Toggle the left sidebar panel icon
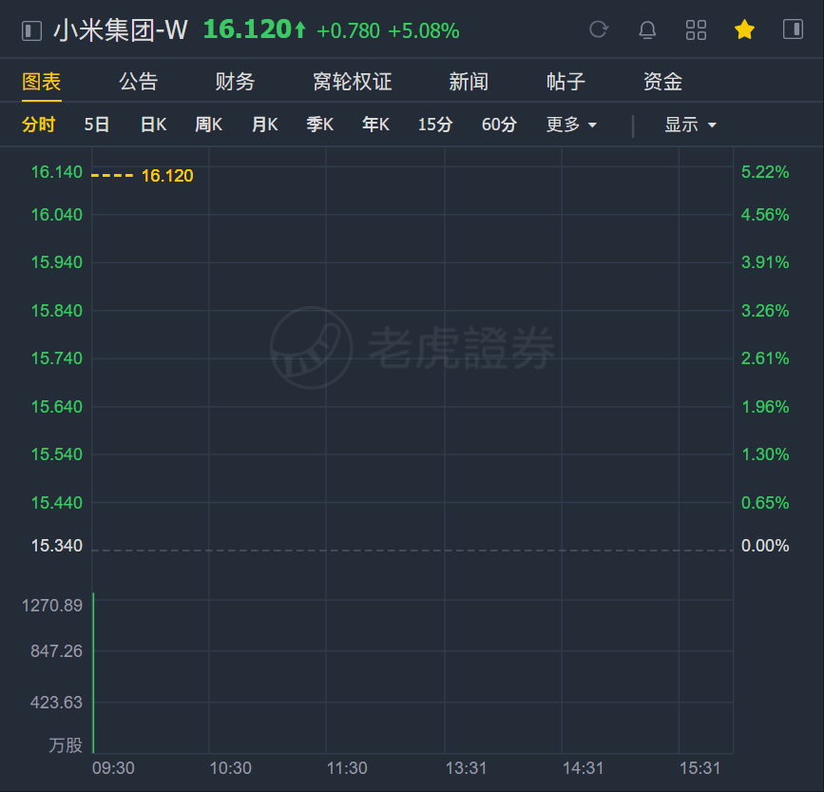The width and height of the screenshot is (824, 792). [31, 30]
